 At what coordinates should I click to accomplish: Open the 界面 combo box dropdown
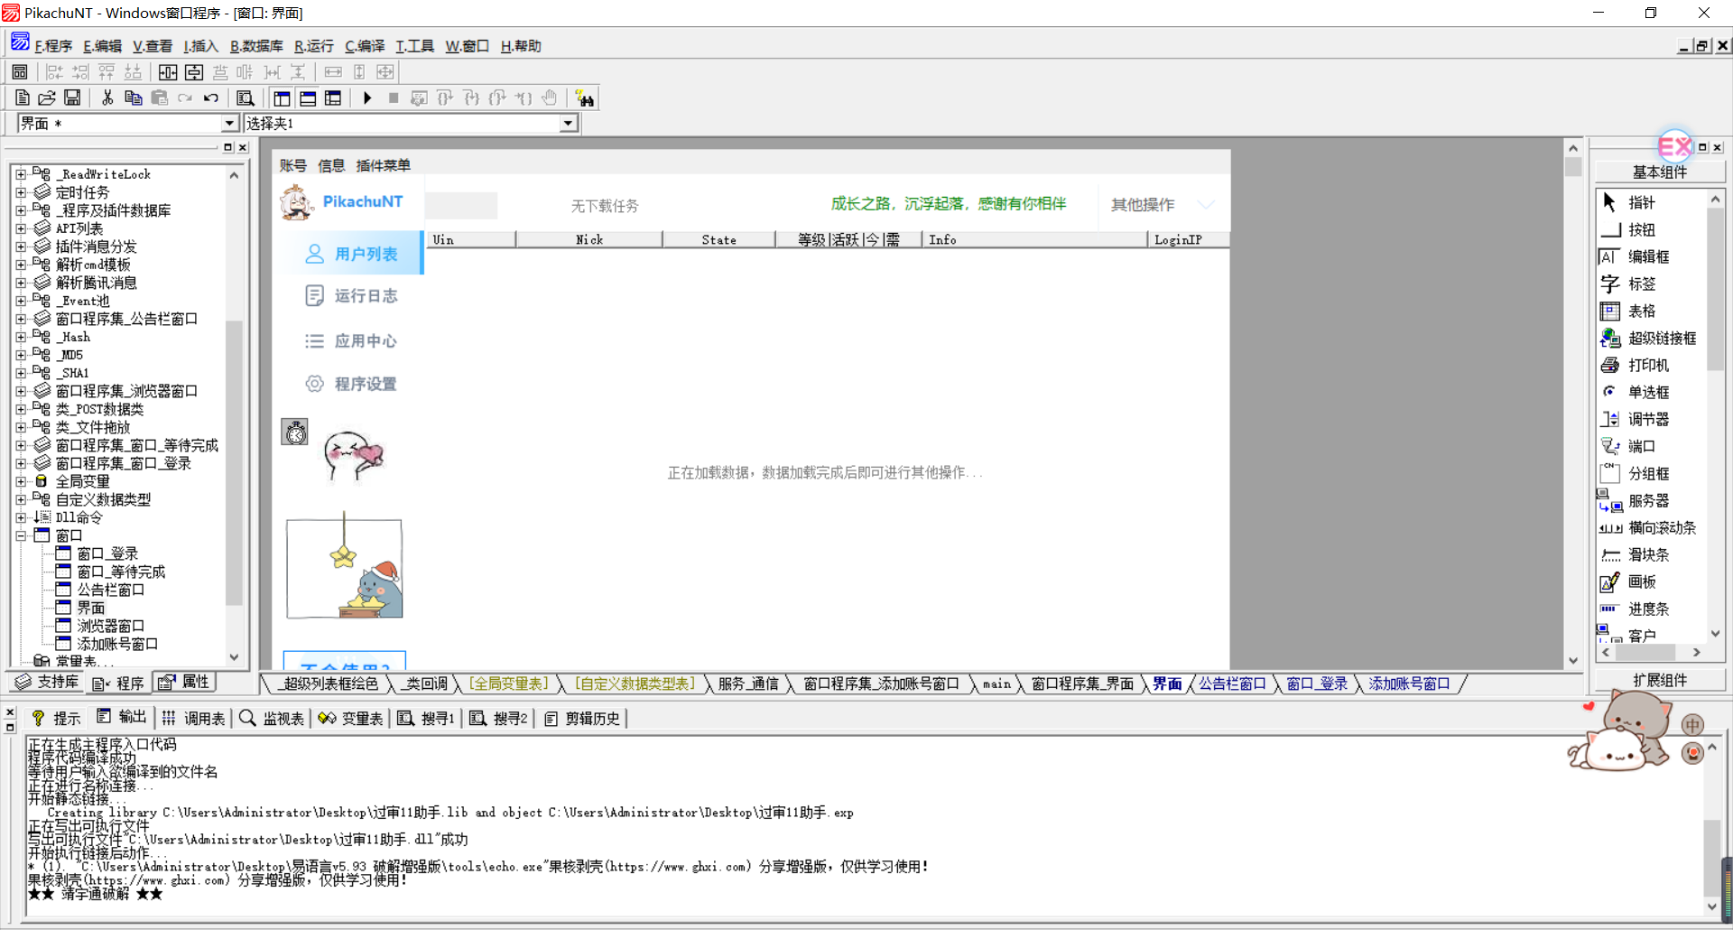229,124
